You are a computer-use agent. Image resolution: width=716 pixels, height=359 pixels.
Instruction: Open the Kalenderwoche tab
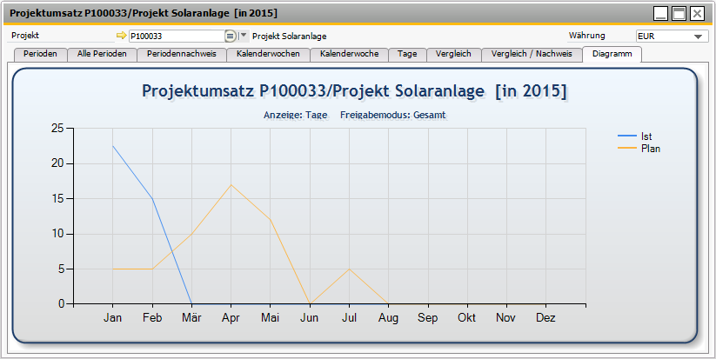click(x=349, y=54)
